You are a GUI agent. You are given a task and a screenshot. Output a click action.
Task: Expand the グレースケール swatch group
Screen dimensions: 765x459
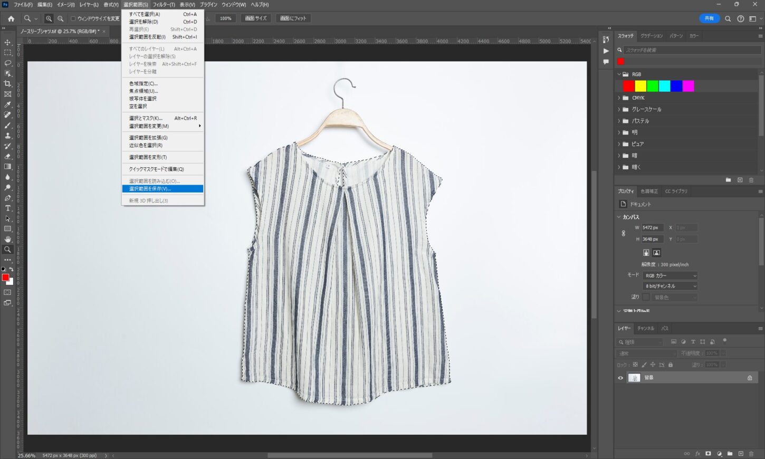[619, 109]
